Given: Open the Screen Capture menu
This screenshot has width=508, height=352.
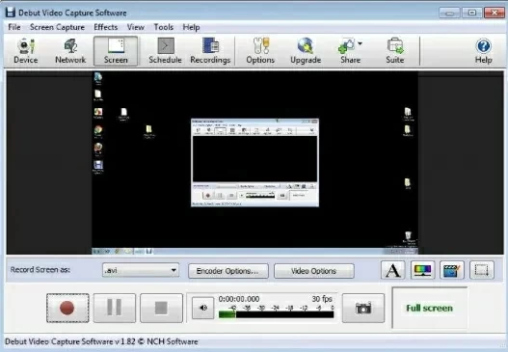Looking at the screenshot, I should [x=57, y=27].
